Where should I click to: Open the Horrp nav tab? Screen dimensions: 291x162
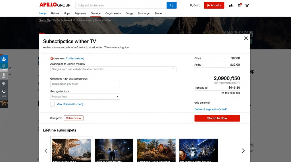(x=43, y=13)
